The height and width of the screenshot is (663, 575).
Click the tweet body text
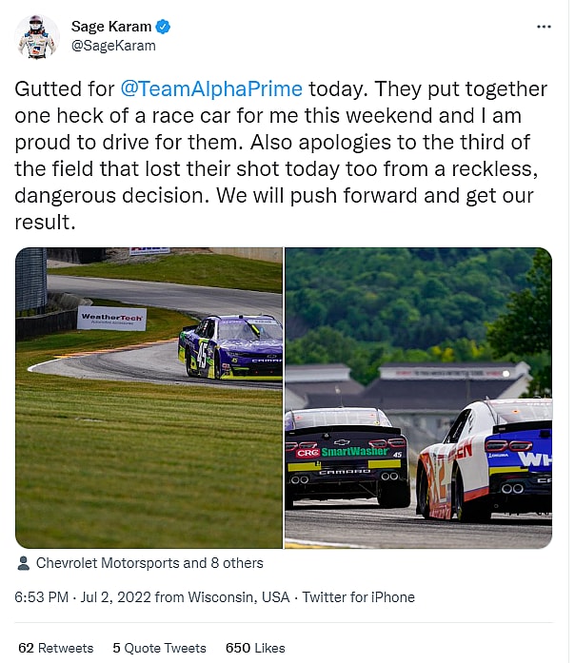[x=281, y=156]
